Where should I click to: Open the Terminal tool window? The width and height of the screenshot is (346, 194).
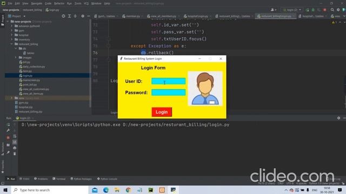pyautogui.click(x=59, y=179)
